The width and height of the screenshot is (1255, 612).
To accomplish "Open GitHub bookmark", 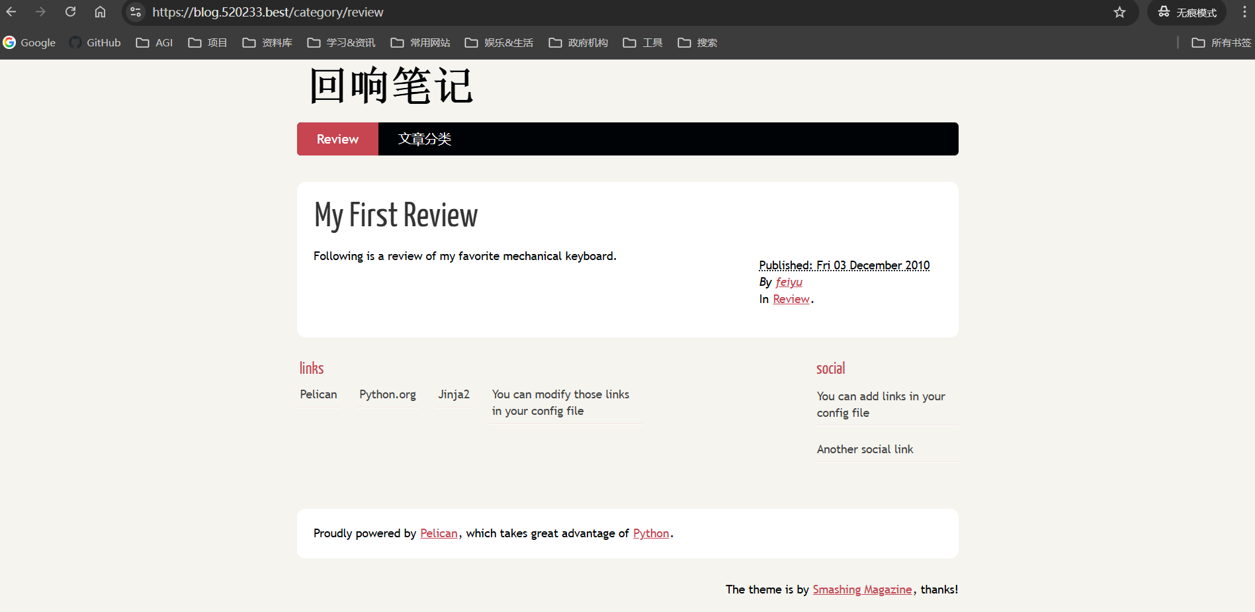I will click(95, 42).
